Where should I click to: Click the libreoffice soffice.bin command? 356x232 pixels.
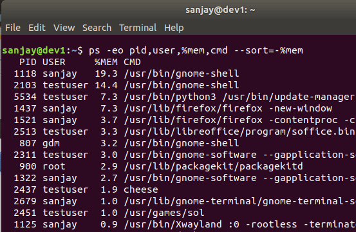tap(239, 131)
